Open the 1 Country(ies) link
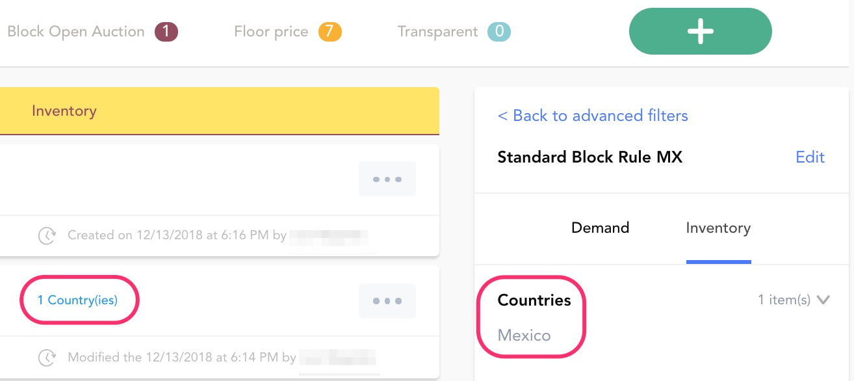854x381 pixels. (77, 300)
